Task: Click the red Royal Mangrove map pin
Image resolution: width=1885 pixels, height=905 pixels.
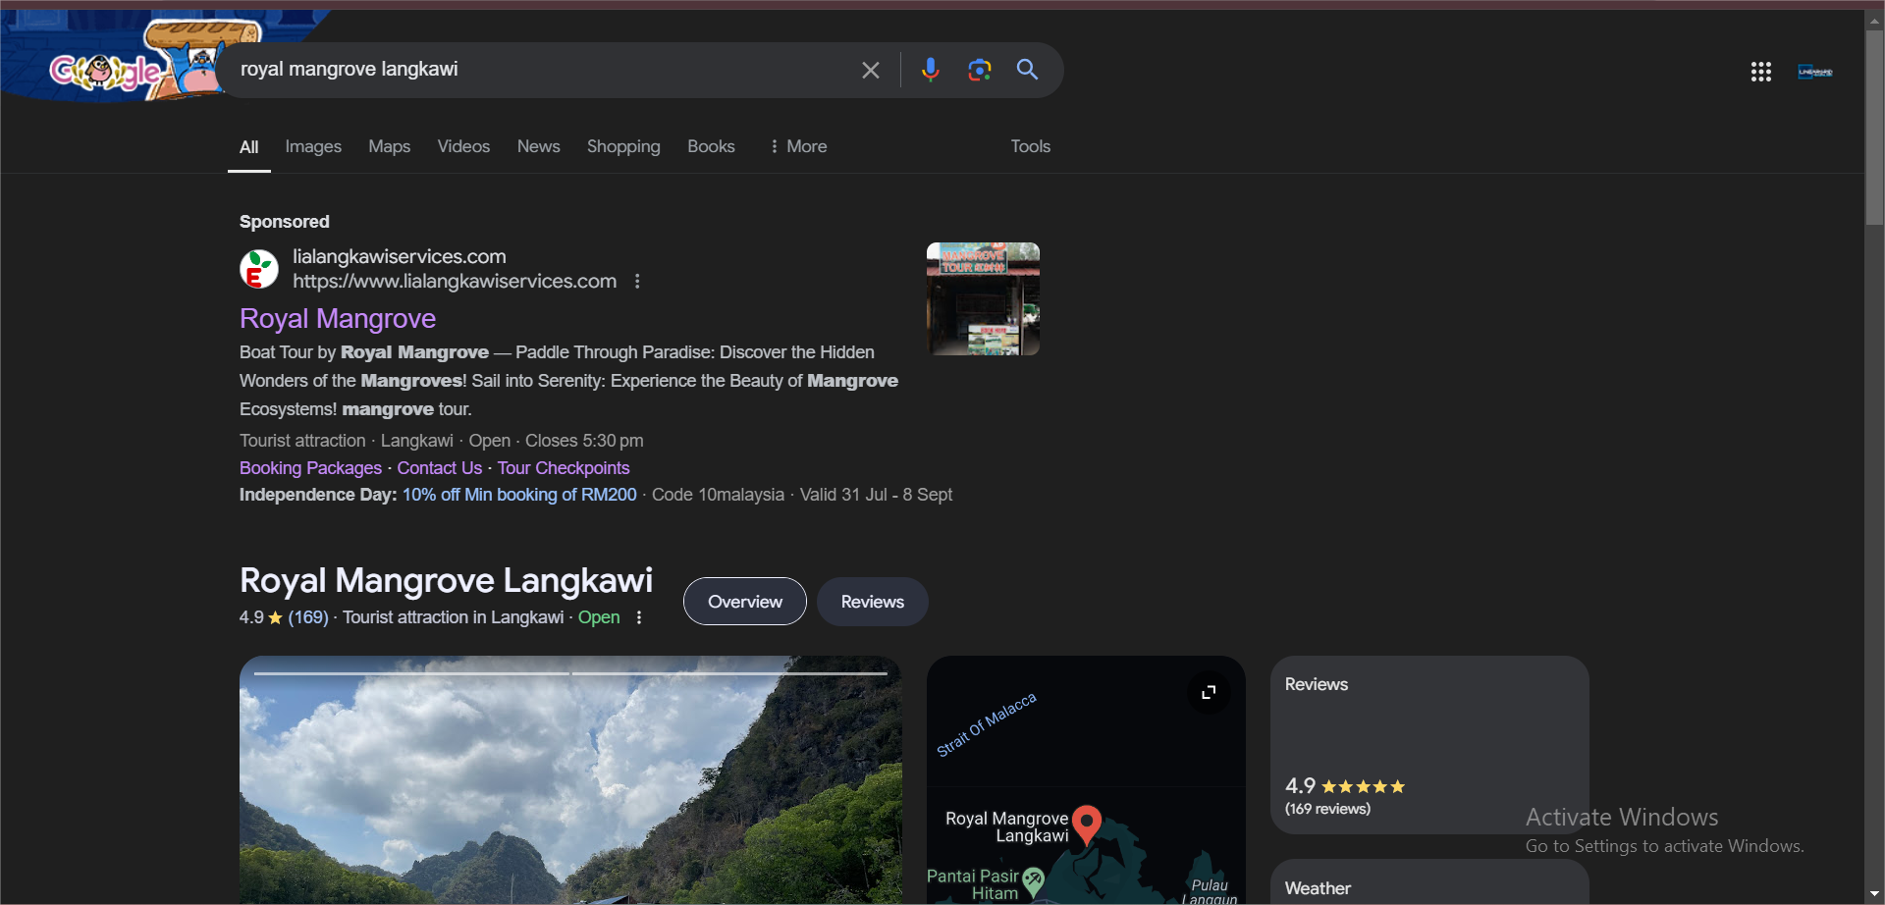Action: coord(1087,825)
